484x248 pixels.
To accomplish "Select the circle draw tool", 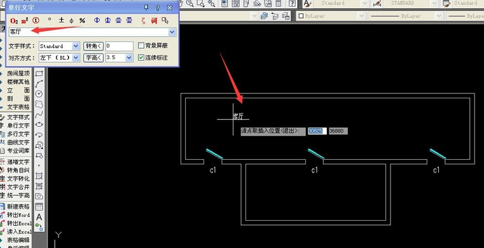I will [39, 94].
